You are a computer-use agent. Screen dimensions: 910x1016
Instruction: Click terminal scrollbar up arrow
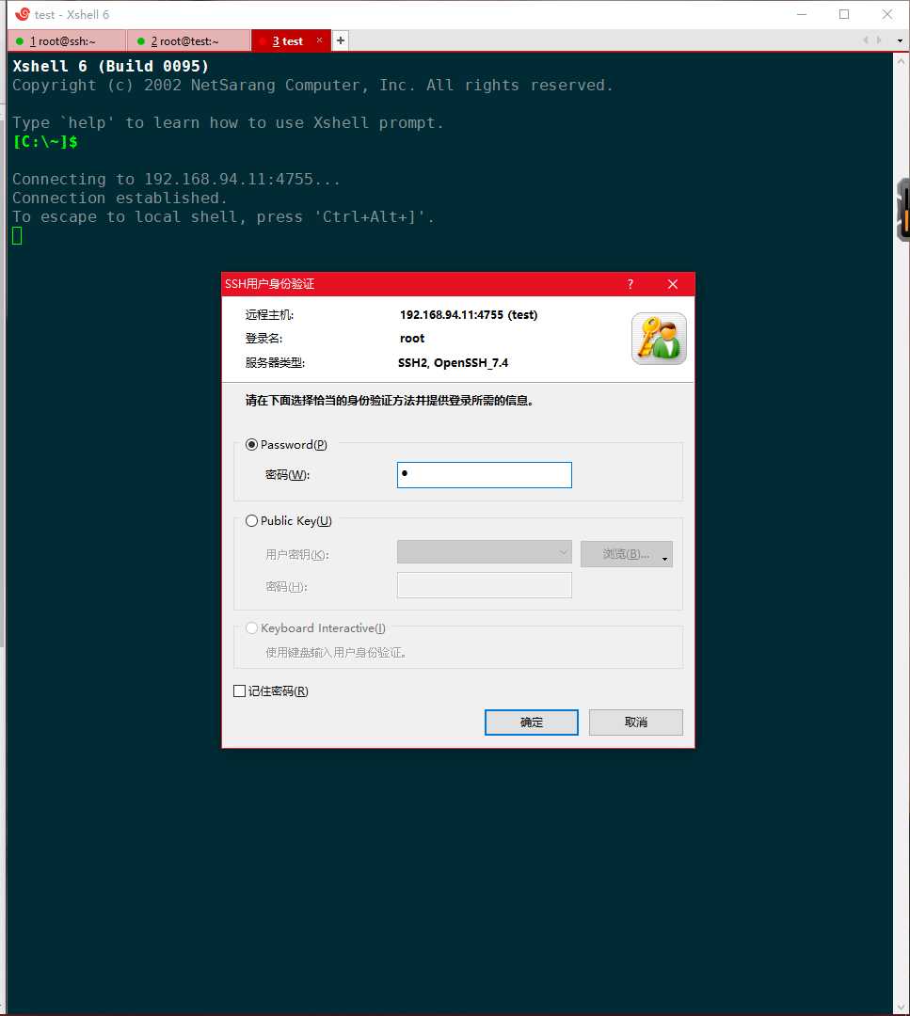click(x=901, y=61)
